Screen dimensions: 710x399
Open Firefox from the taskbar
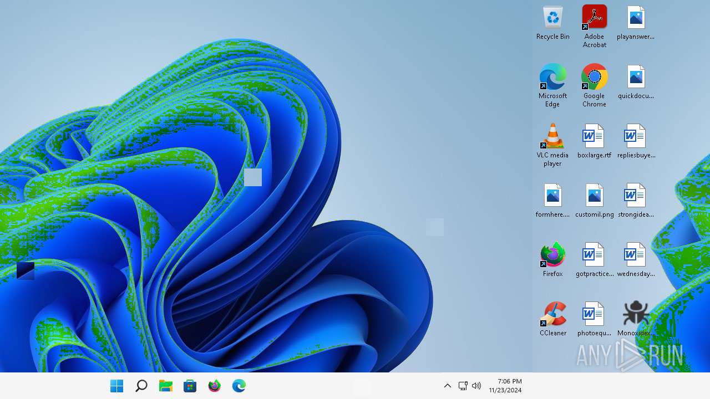click(215, 386)
